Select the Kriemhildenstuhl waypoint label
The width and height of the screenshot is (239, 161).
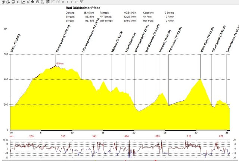[x=130, y=42]
